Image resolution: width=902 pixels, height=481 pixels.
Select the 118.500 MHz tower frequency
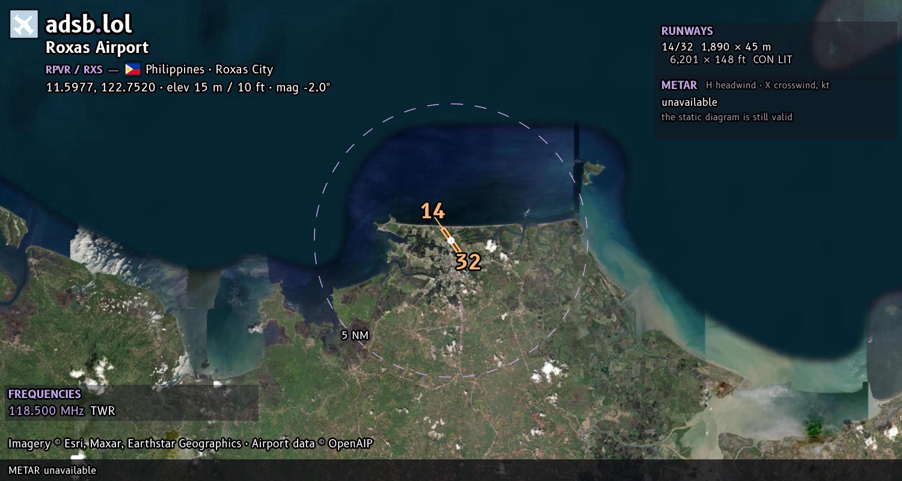tap(46, 411)
